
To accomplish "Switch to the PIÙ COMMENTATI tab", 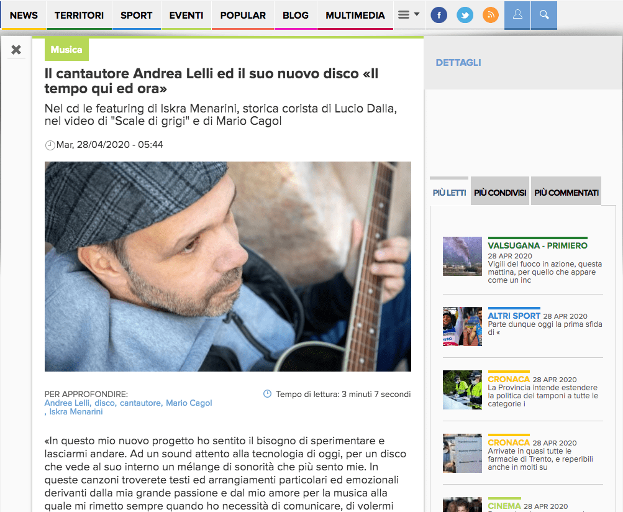I will click(566, 193).
